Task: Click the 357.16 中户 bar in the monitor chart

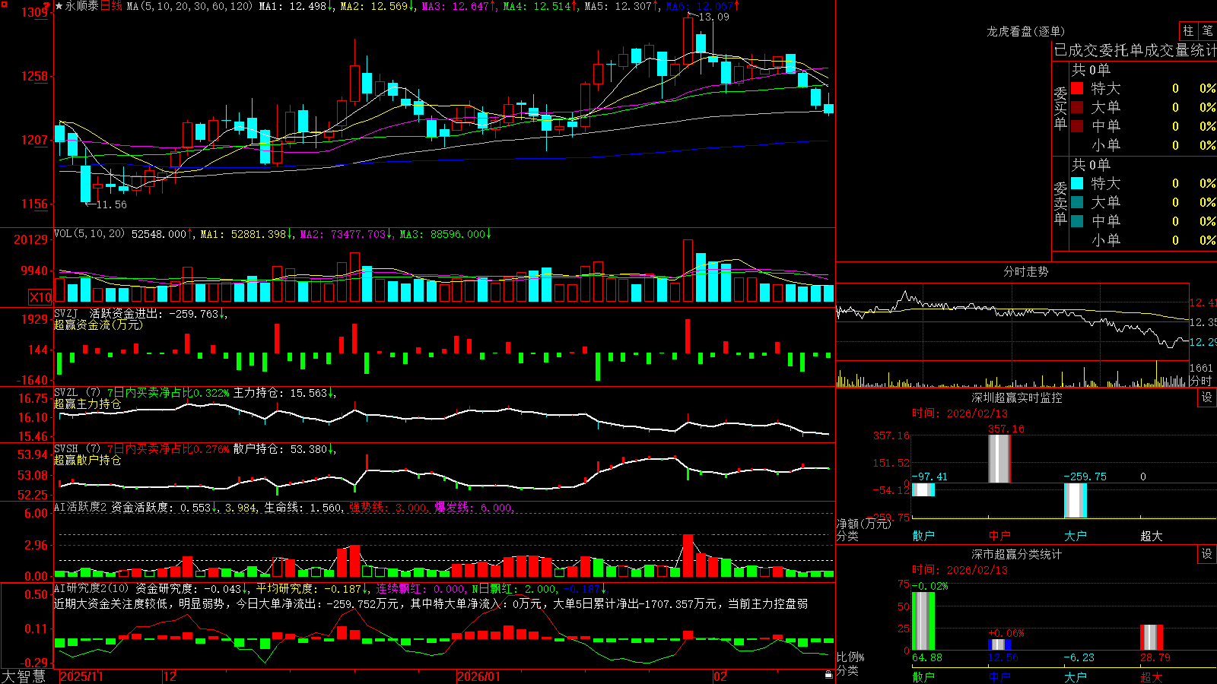Action: click(x=999, y=459)
